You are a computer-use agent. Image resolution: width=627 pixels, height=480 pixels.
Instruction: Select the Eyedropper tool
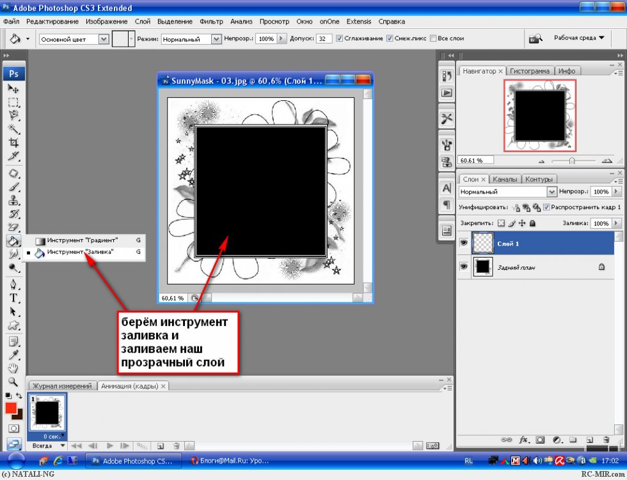[13, 355]
